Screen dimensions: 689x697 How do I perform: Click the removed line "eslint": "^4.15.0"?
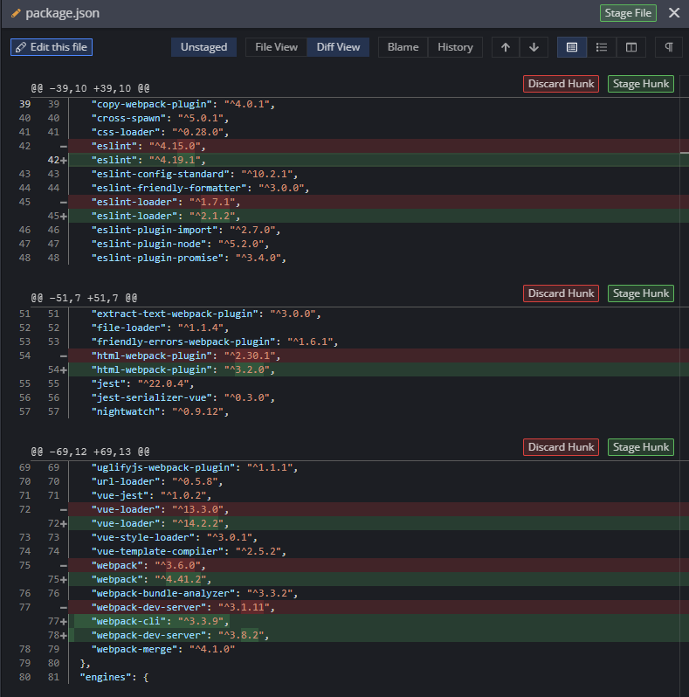pos(379,146)
